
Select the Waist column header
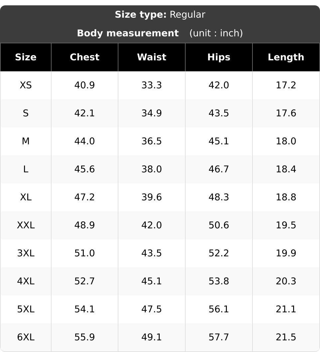click(x=152, y=57)
